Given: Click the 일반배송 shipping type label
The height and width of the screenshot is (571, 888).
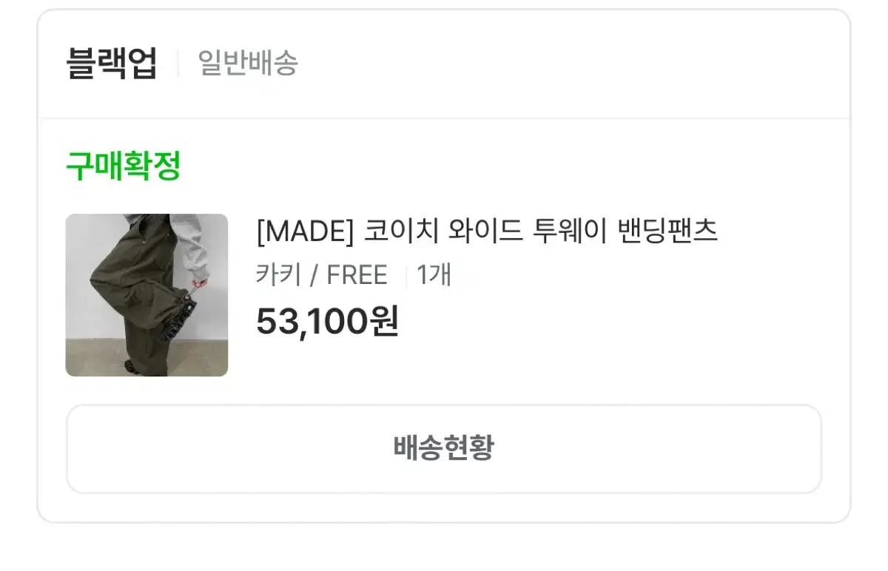Looking at the screenshot, I should (x=248, y=64).
